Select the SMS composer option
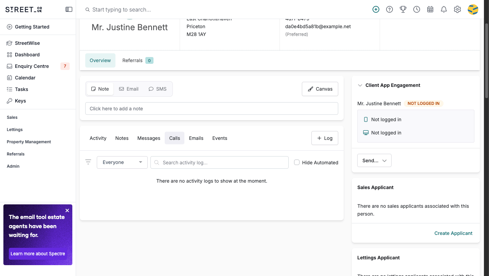 click(158, 89)
